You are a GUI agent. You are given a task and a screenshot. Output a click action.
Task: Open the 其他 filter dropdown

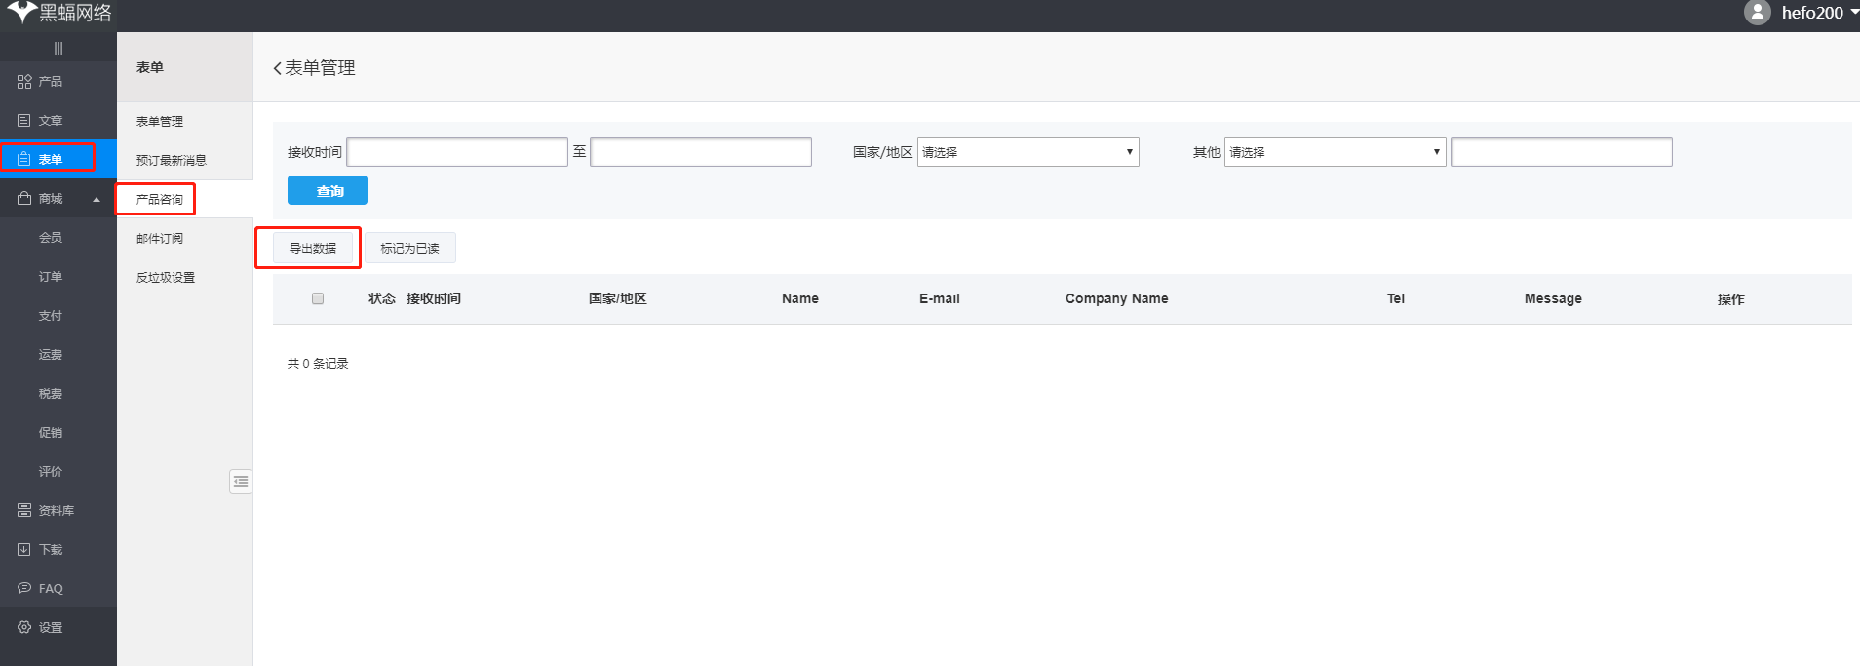coord(1335,152)
